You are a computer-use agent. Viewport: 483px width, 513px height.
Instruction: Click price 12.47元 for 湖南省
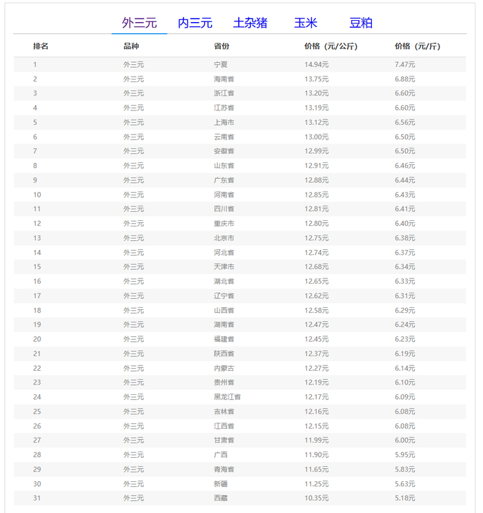tap(317, 325)
